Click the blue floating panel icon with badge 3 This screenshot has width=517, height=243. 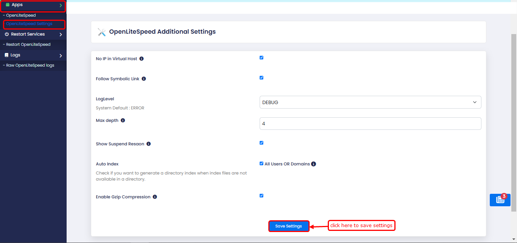500,200
